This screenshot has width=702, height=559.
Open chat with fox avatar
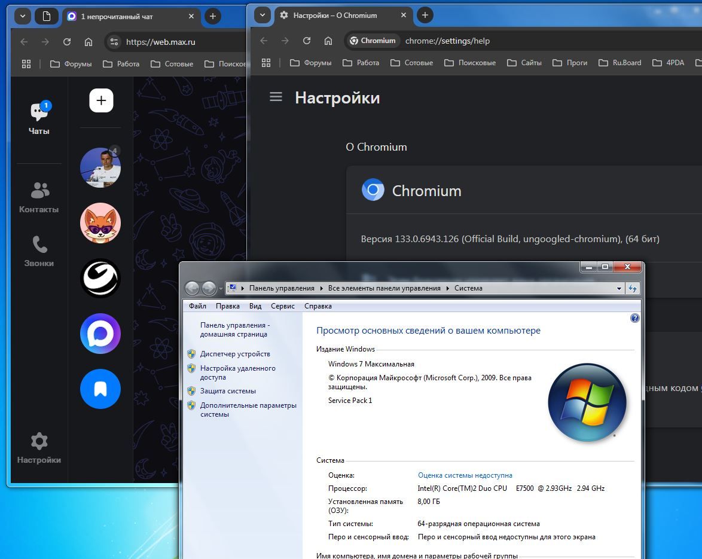click(100, 223)
